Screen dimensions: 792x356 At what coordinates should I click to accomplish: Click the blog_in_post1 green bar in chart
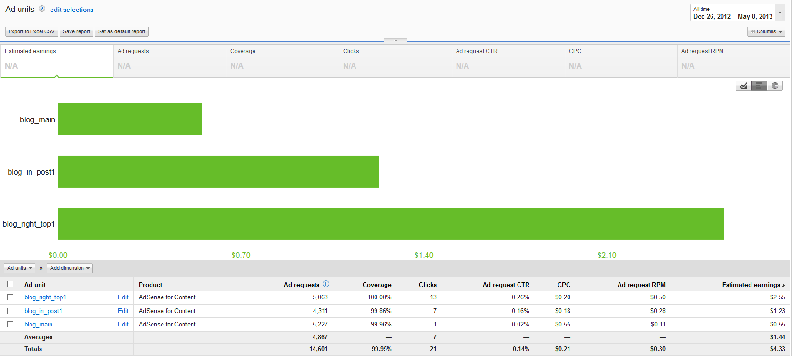click(219, 171)
